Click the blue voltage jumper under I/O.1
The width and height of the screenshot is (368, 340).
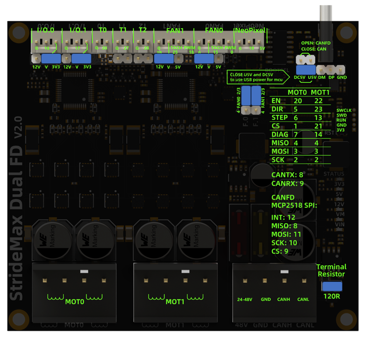[81, 59]
